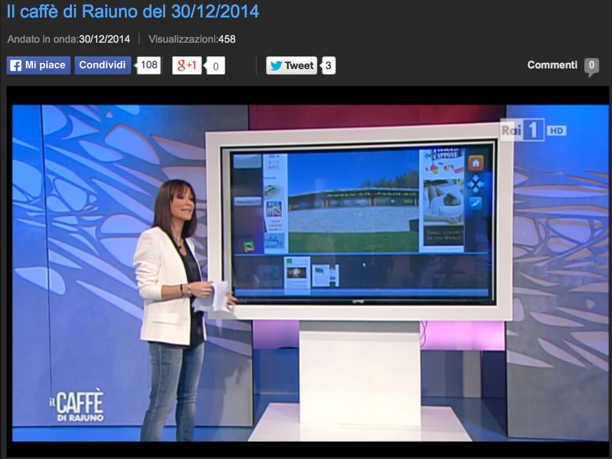The width and height of the screenshot is (612, 459).
Task: Tap the blue pen icon on touchscreen
Action: pos(475,203)
